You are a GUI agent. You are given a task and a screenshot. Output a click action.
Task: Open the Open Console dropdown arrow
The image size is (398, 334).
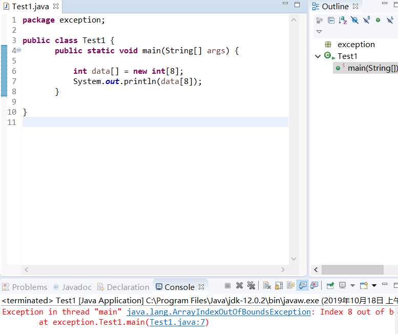tap(374, 286)
